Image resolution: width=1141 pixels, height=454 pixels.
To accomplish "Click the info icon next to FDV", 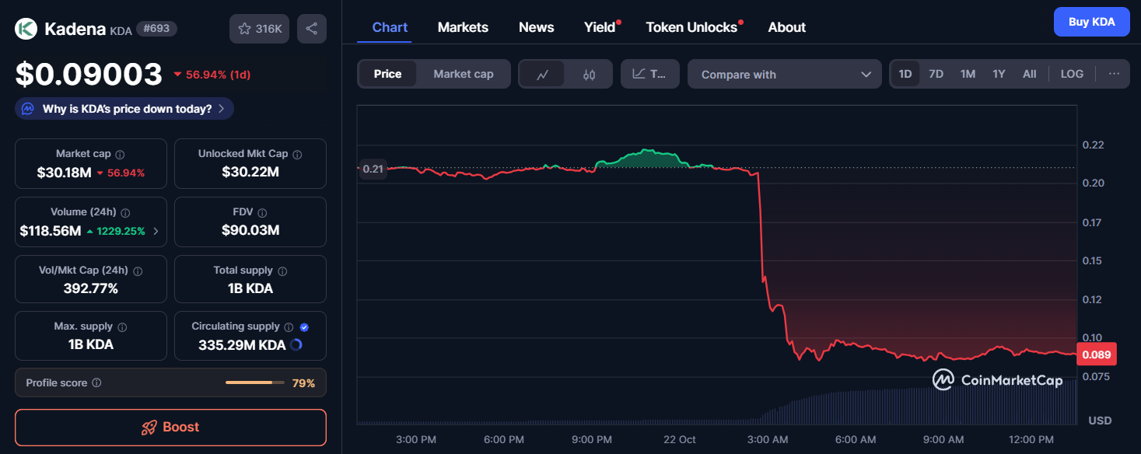I will (262, 213).
